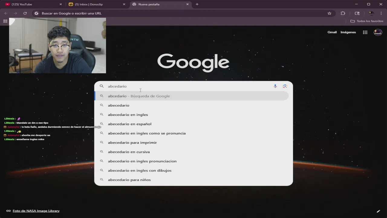
Task: Click the search magnifier icon in search box
Action: point(102,86)
